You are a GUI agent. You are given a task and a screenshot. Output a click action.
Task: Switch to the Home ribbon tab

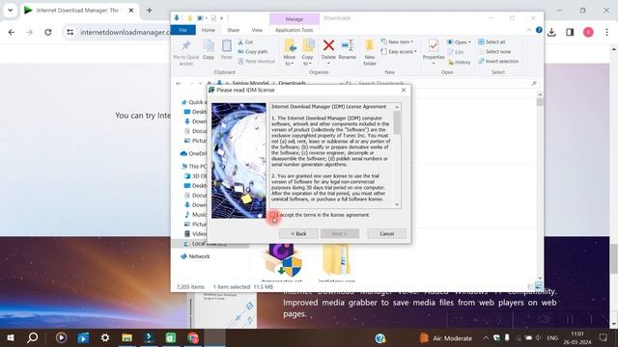tap(209, 30)
